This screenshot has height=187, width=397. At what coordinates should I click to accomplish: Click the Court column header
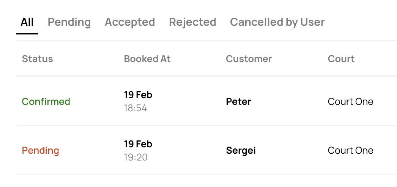(341, 59)
